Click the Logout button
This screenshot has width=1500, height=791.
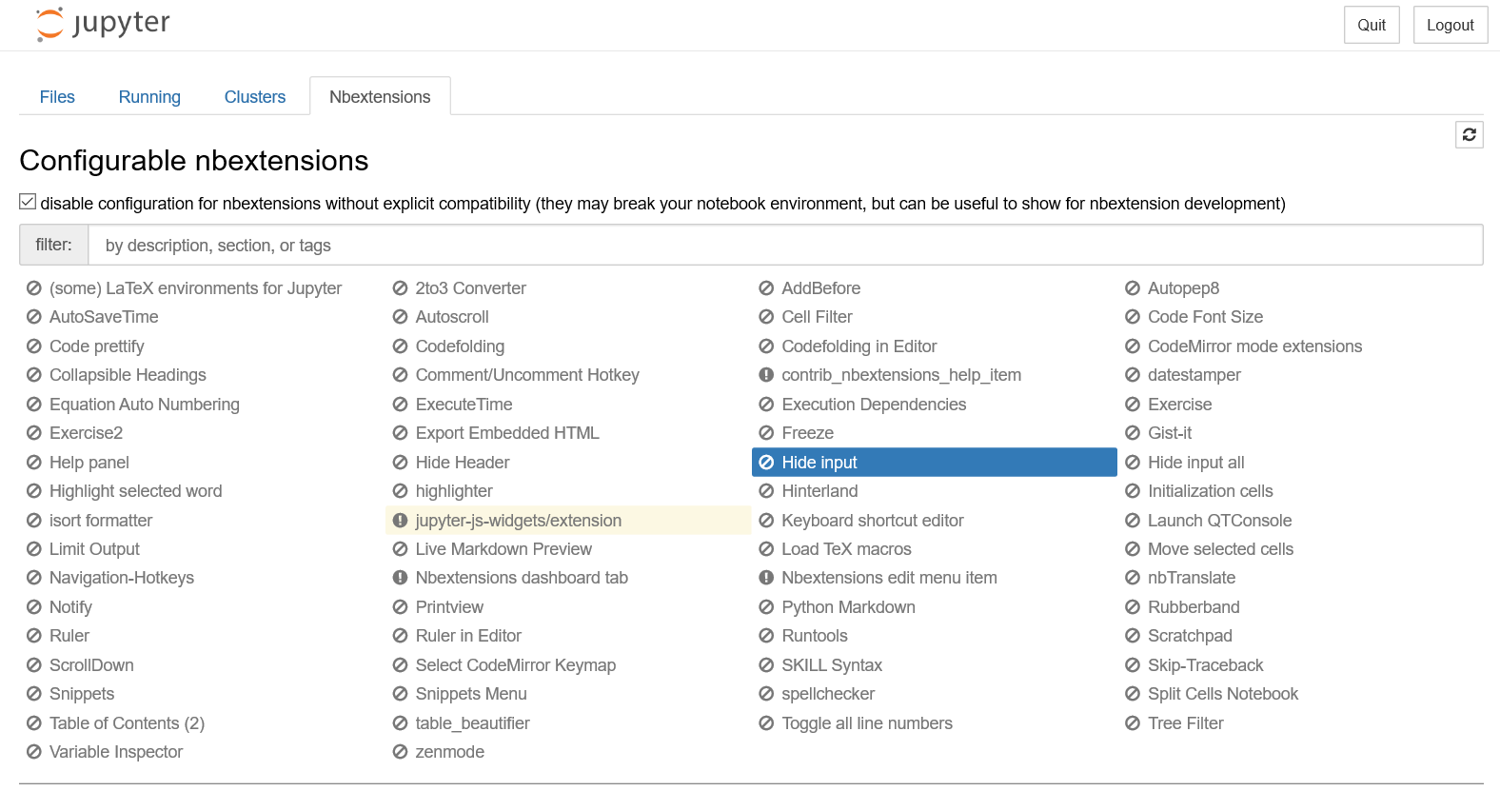[1450, 25]
